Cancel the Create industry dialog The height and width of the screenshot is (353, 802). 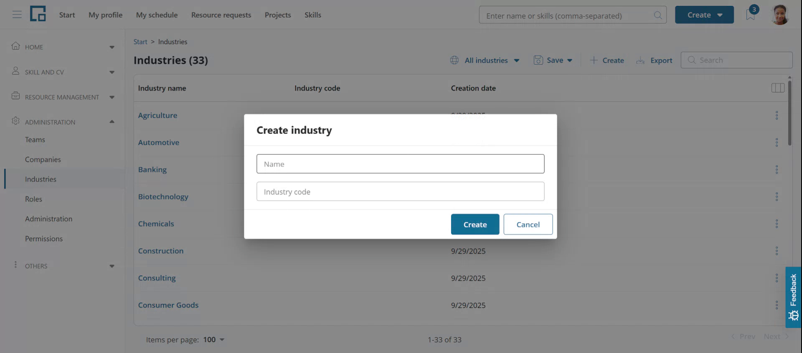click(x=528, y=224)
